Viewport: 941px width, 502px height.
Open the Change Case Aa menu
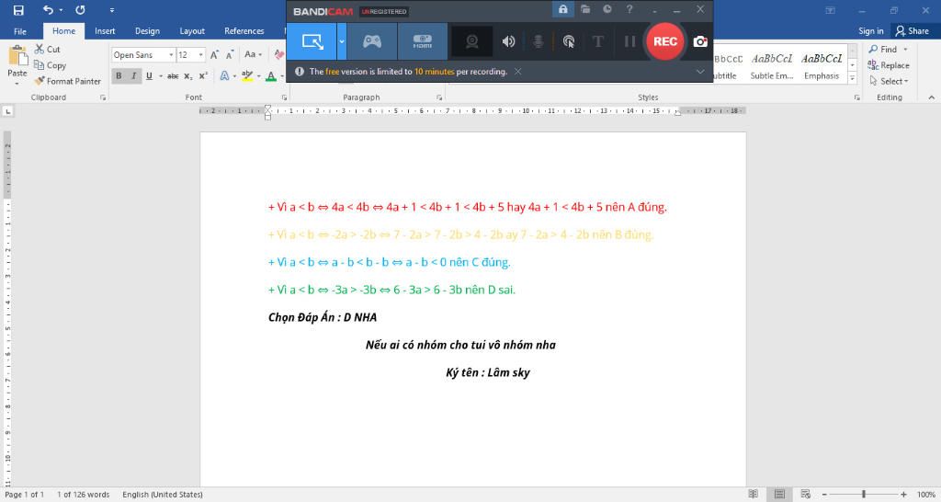point(253,54)
